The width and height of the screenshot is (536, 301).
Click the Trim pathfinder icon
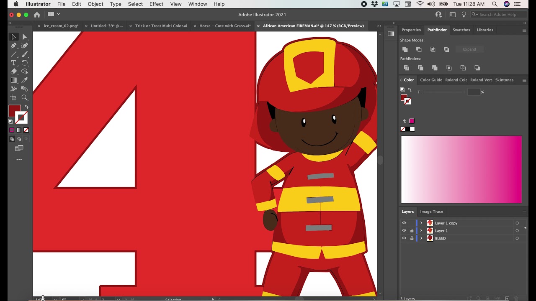(420, 68)
